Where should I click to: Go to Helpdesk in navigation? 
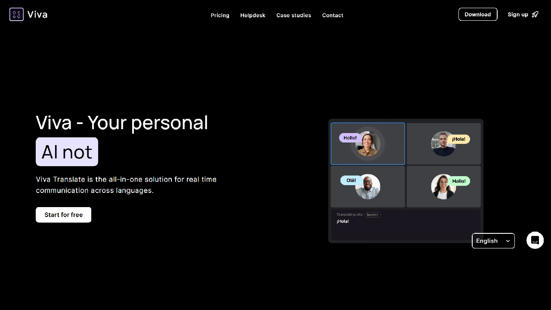pyautogui.click(x=253, y=15)
